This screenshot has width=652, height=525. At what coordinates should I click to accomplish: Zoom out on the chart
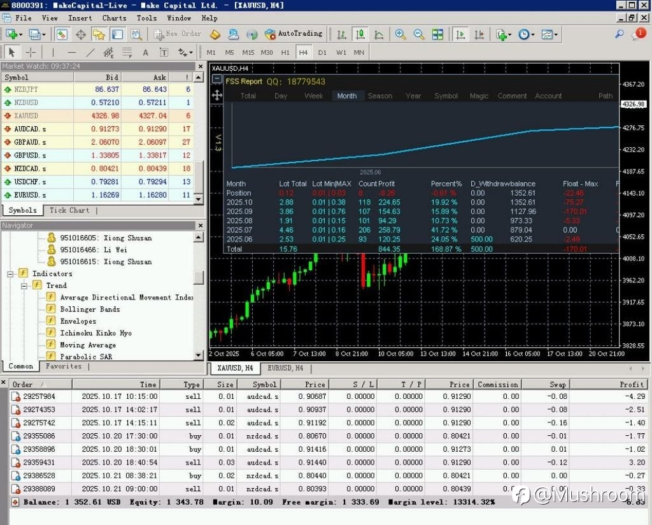point(419,34)
